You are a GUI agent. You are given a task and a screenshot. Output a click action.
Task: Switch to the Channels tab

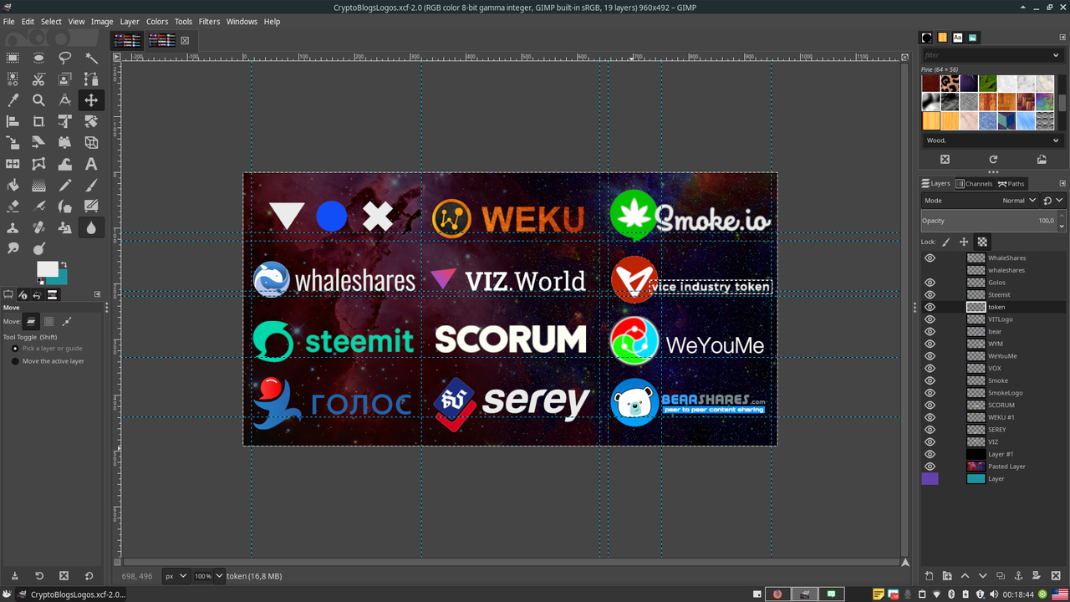(x=974, y=184)
